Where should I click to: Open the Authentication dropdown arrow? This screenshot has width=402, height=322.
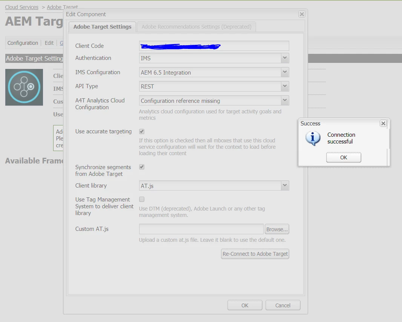point(285,58)
